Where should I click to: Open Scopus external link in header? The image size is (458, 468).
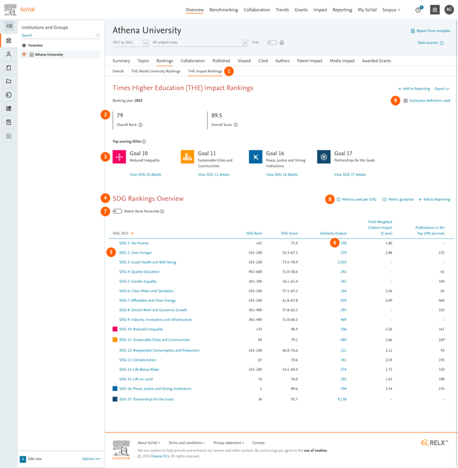pyautogui.click(x=391, y=10)
